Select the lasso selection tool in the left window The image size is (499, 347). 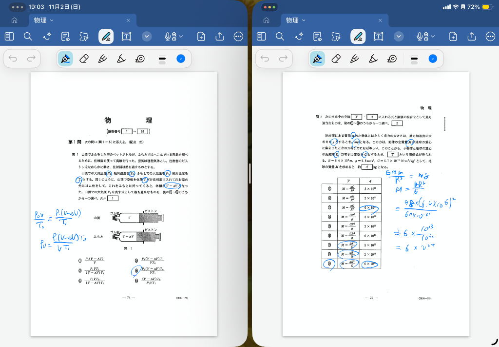pyautogui.click(x=84, y=37)
